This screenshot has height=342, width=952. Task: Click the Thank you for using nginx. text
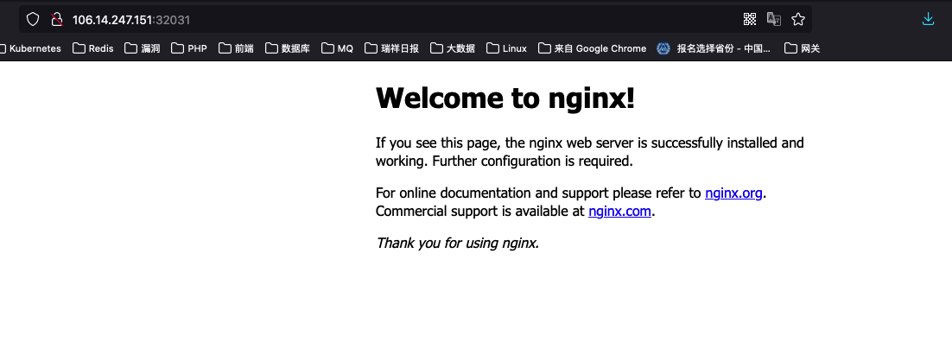(457, 243)
